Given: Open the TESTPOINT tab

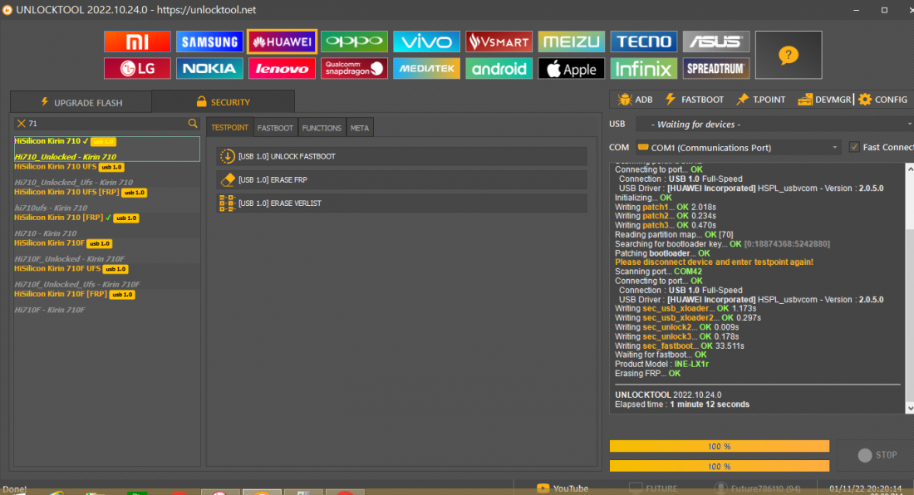Looking at the screenshot, I should [x=229, y=128].
